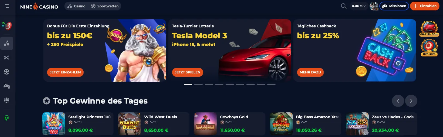Viewport: 443px width, 137px height.
Task: Show previous top winnings with left arrow
Action: pyautogui.click(x=398, y=101)
